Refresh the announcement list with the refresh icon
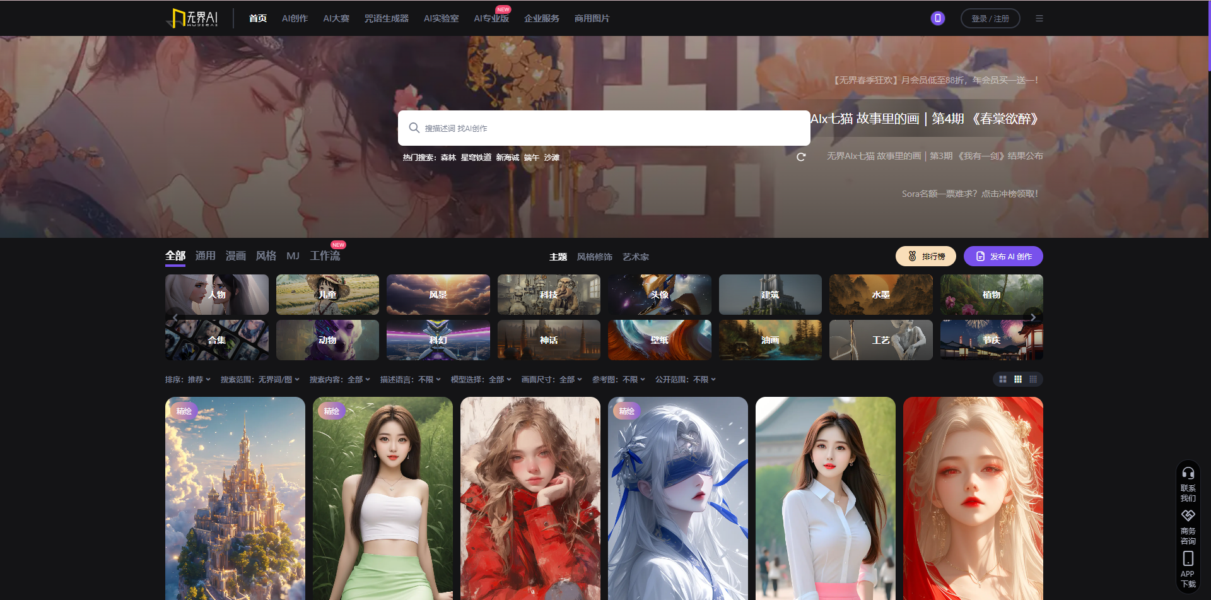Viewport: 1211px width, 600px height. point(801,157)
